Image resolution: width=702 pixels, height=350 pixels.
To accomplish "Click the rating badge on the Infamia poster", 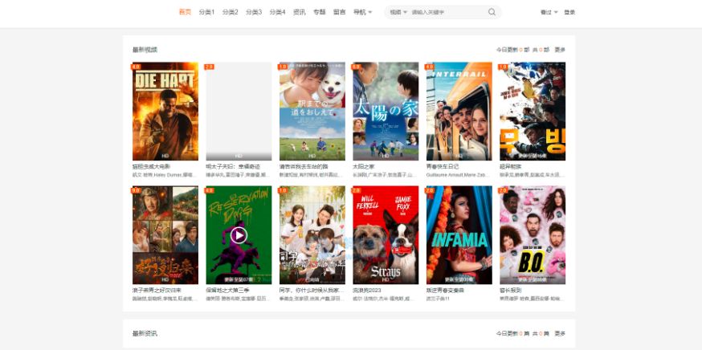I will coord(430,191).
